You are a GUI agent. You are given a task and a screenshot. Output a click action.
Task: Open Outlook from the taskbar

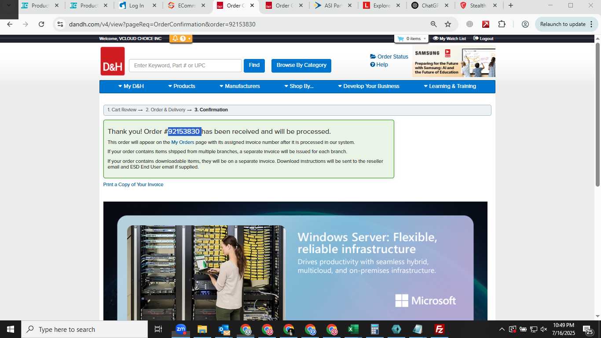click(x=224, y=329)
